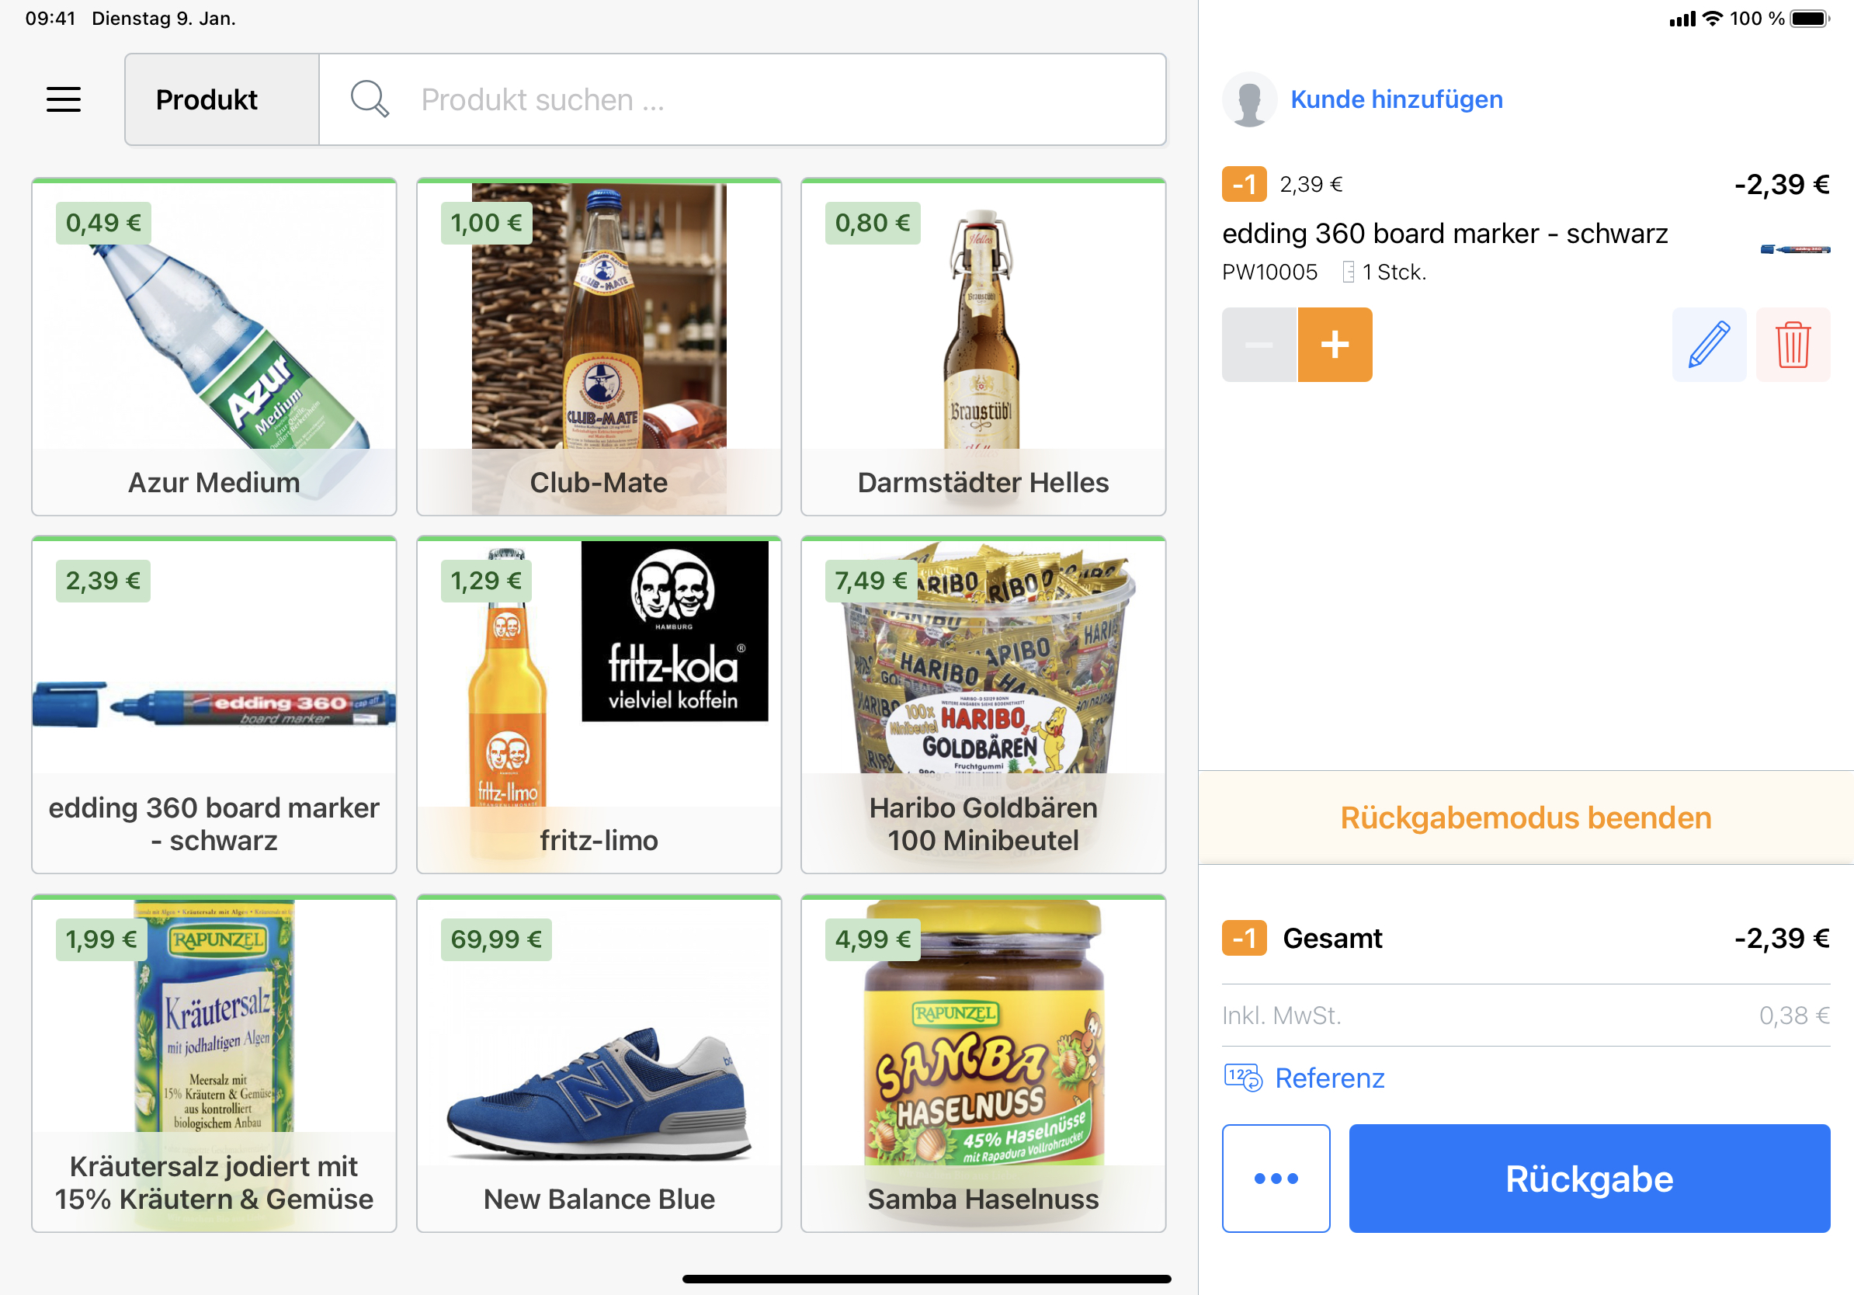
Task: Click Kunde hinzufügen link
Action: (x=1396, y=99)
